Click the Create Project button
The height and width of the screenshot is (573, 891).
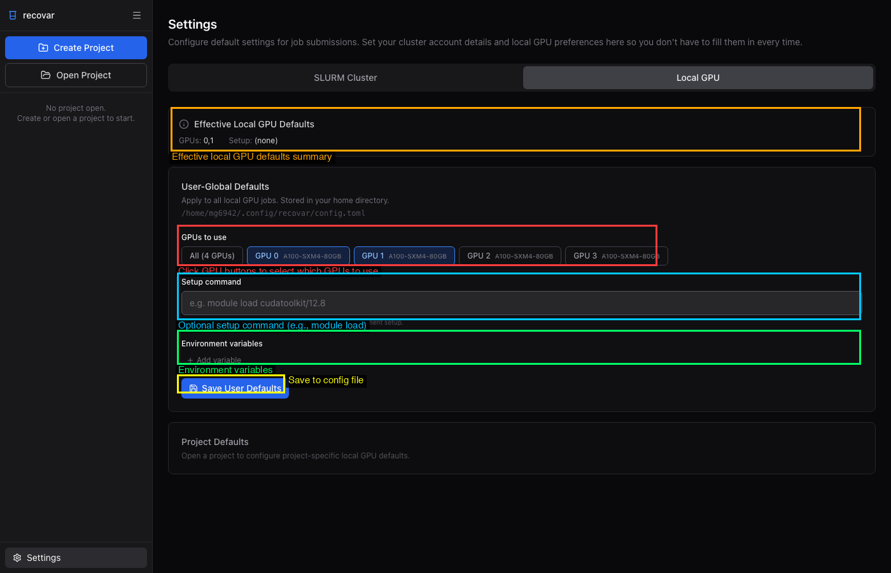tap(76, 48)
